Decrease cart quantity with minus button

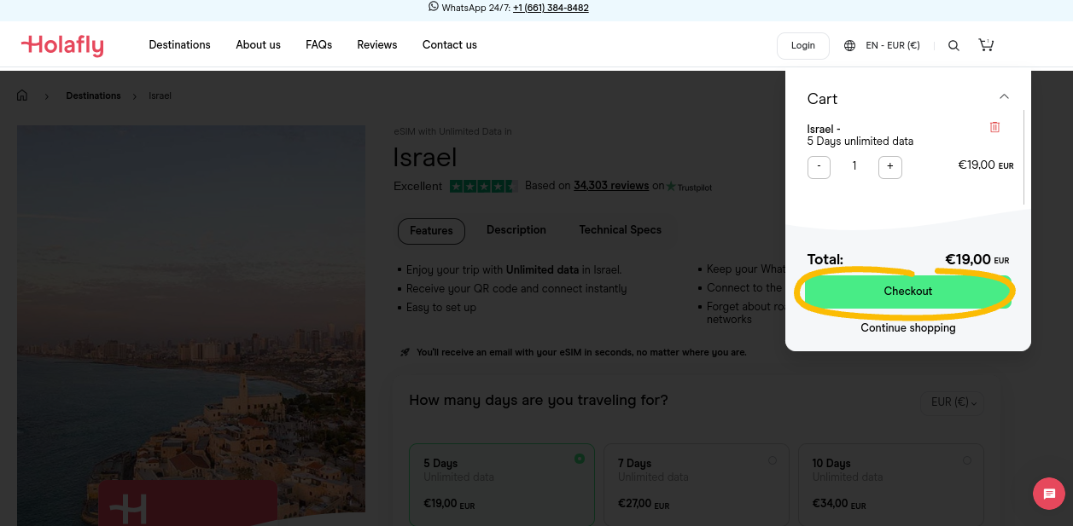pyautogui.click(x=819, y=167)
